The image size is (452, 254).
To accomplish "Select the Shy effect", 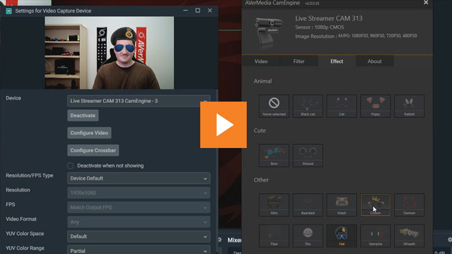I will [308, 236].
